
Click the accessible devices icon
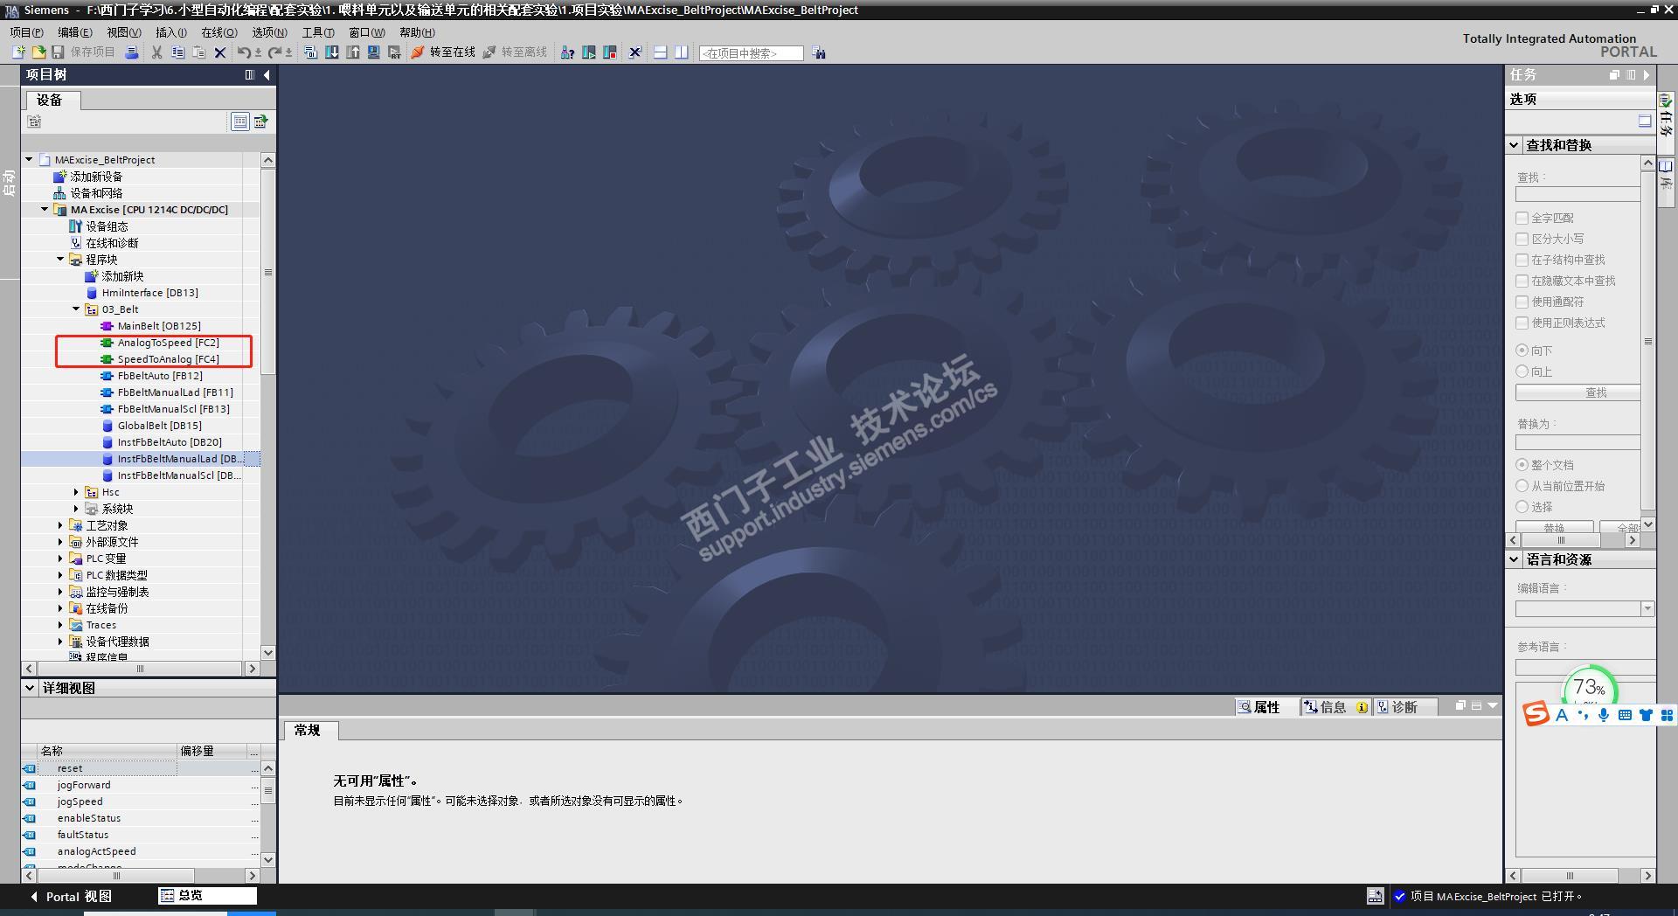pyautogui.click(x=567, y=52)
